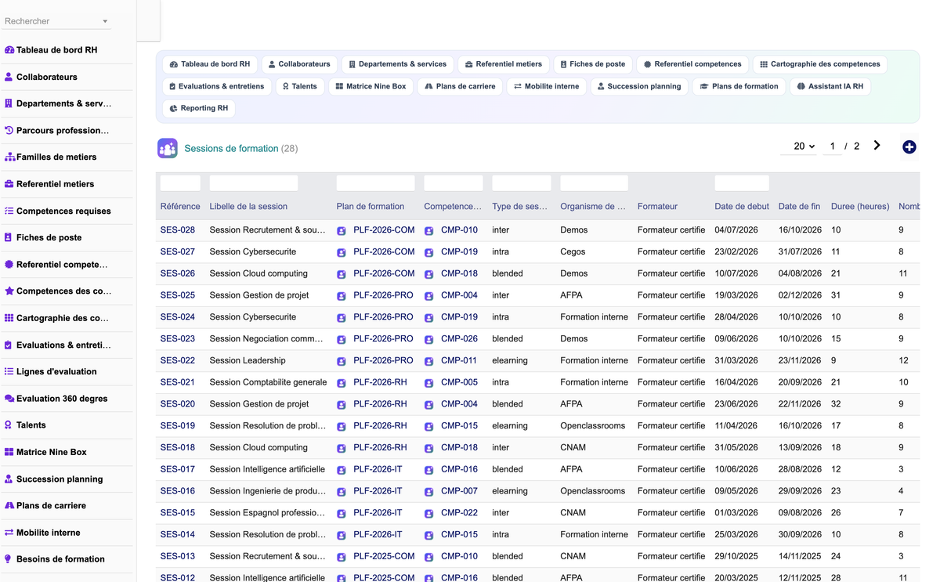Open plan link PLF-2026-RH in SES-020 row
940x582 pixels.
[x=380, y=404]
